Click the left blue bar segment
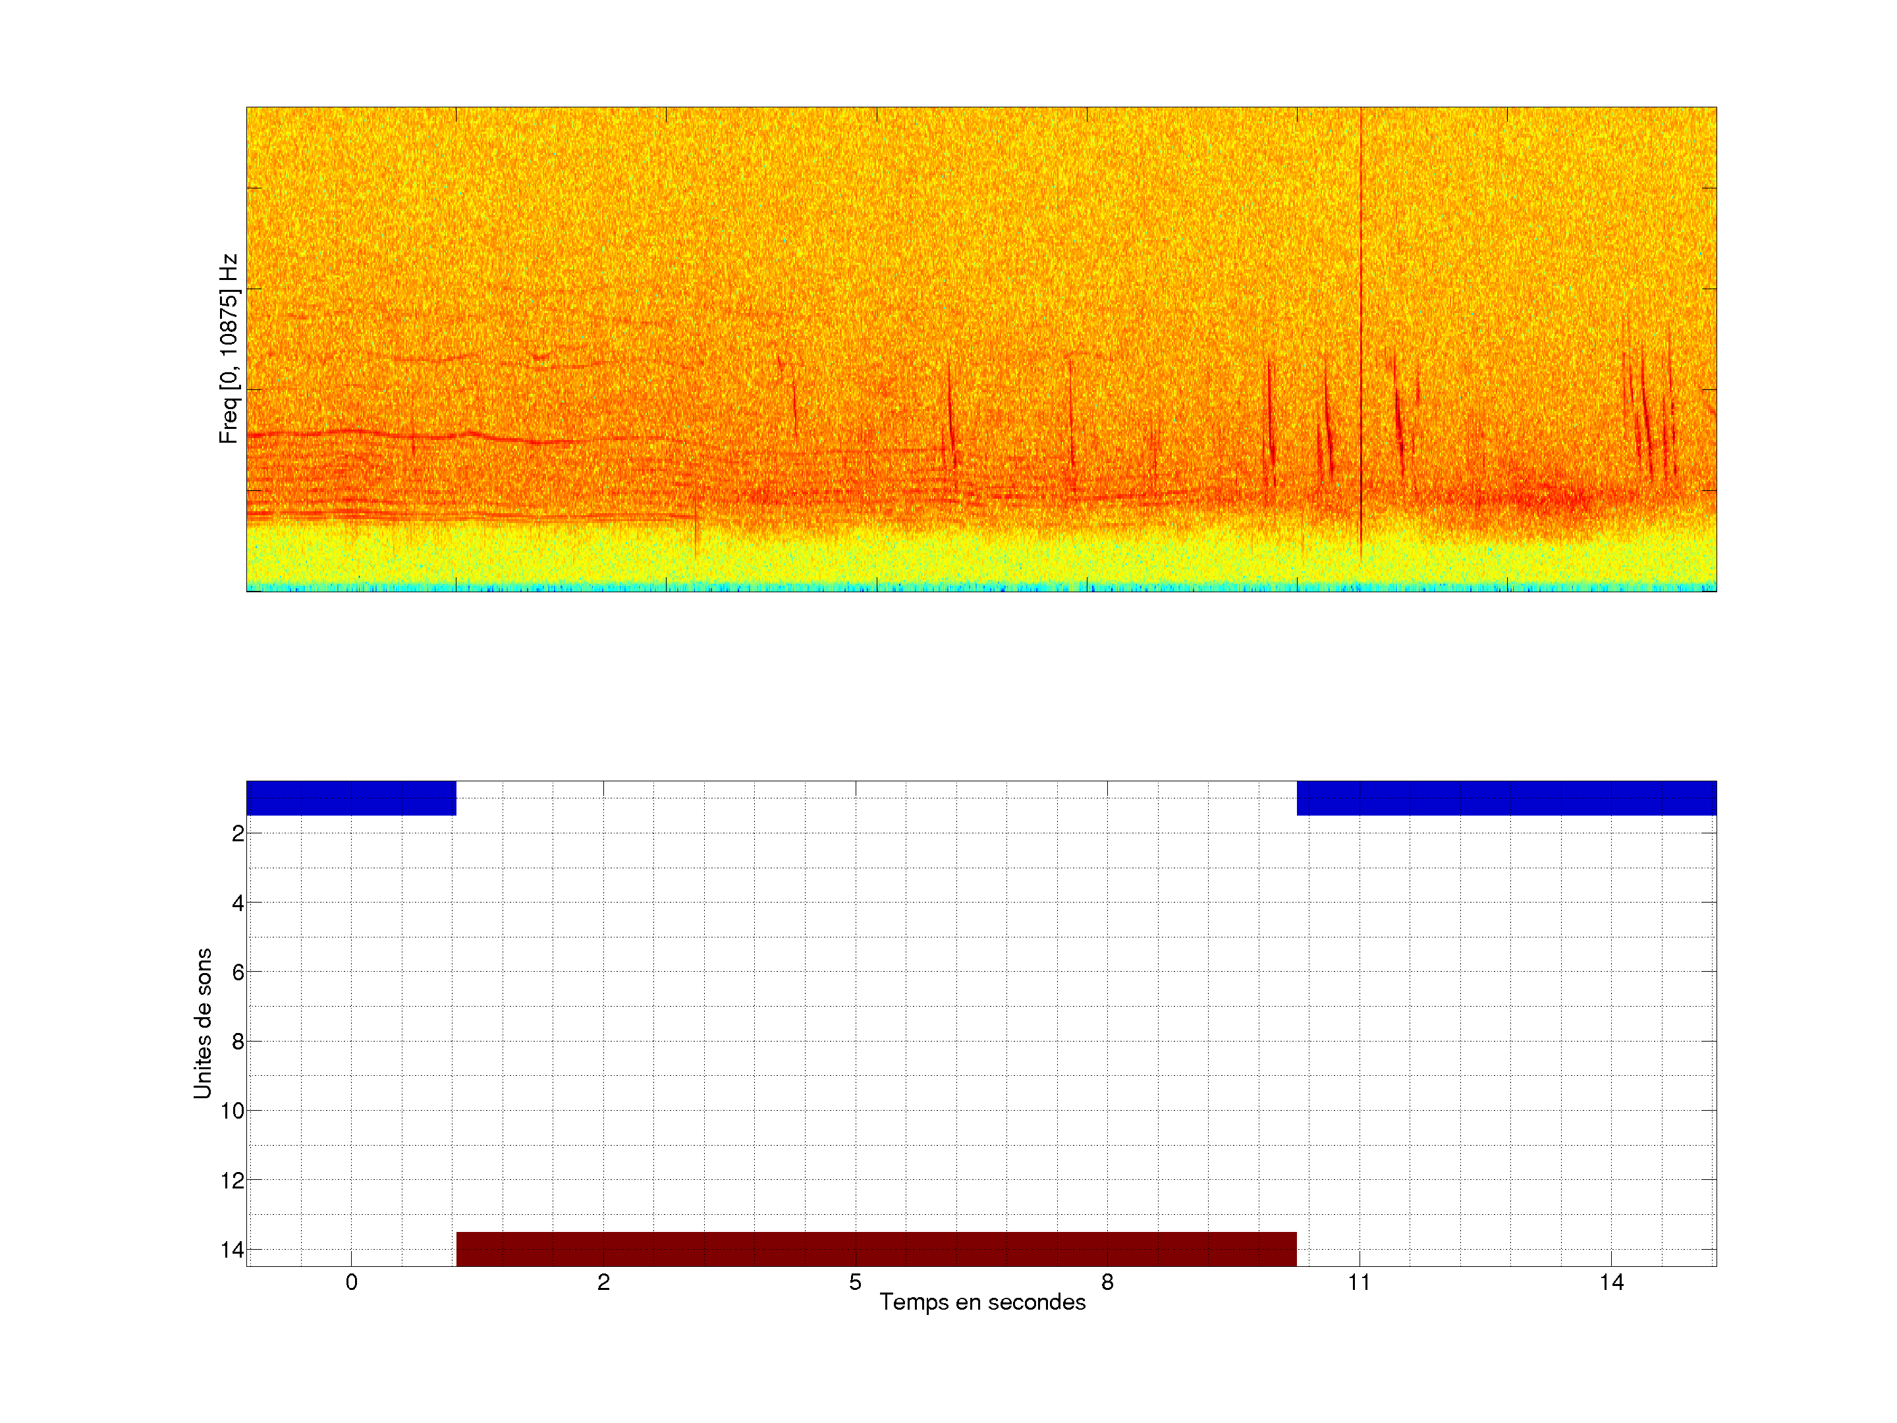The image size is (1897, 1423). 351,798
